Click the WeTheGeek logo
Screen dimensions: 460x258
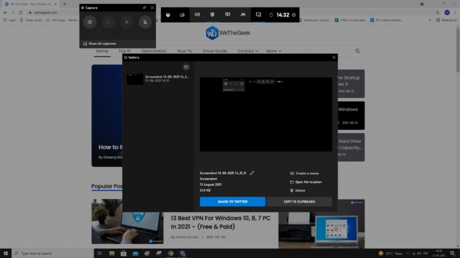[x=228, y=33]
